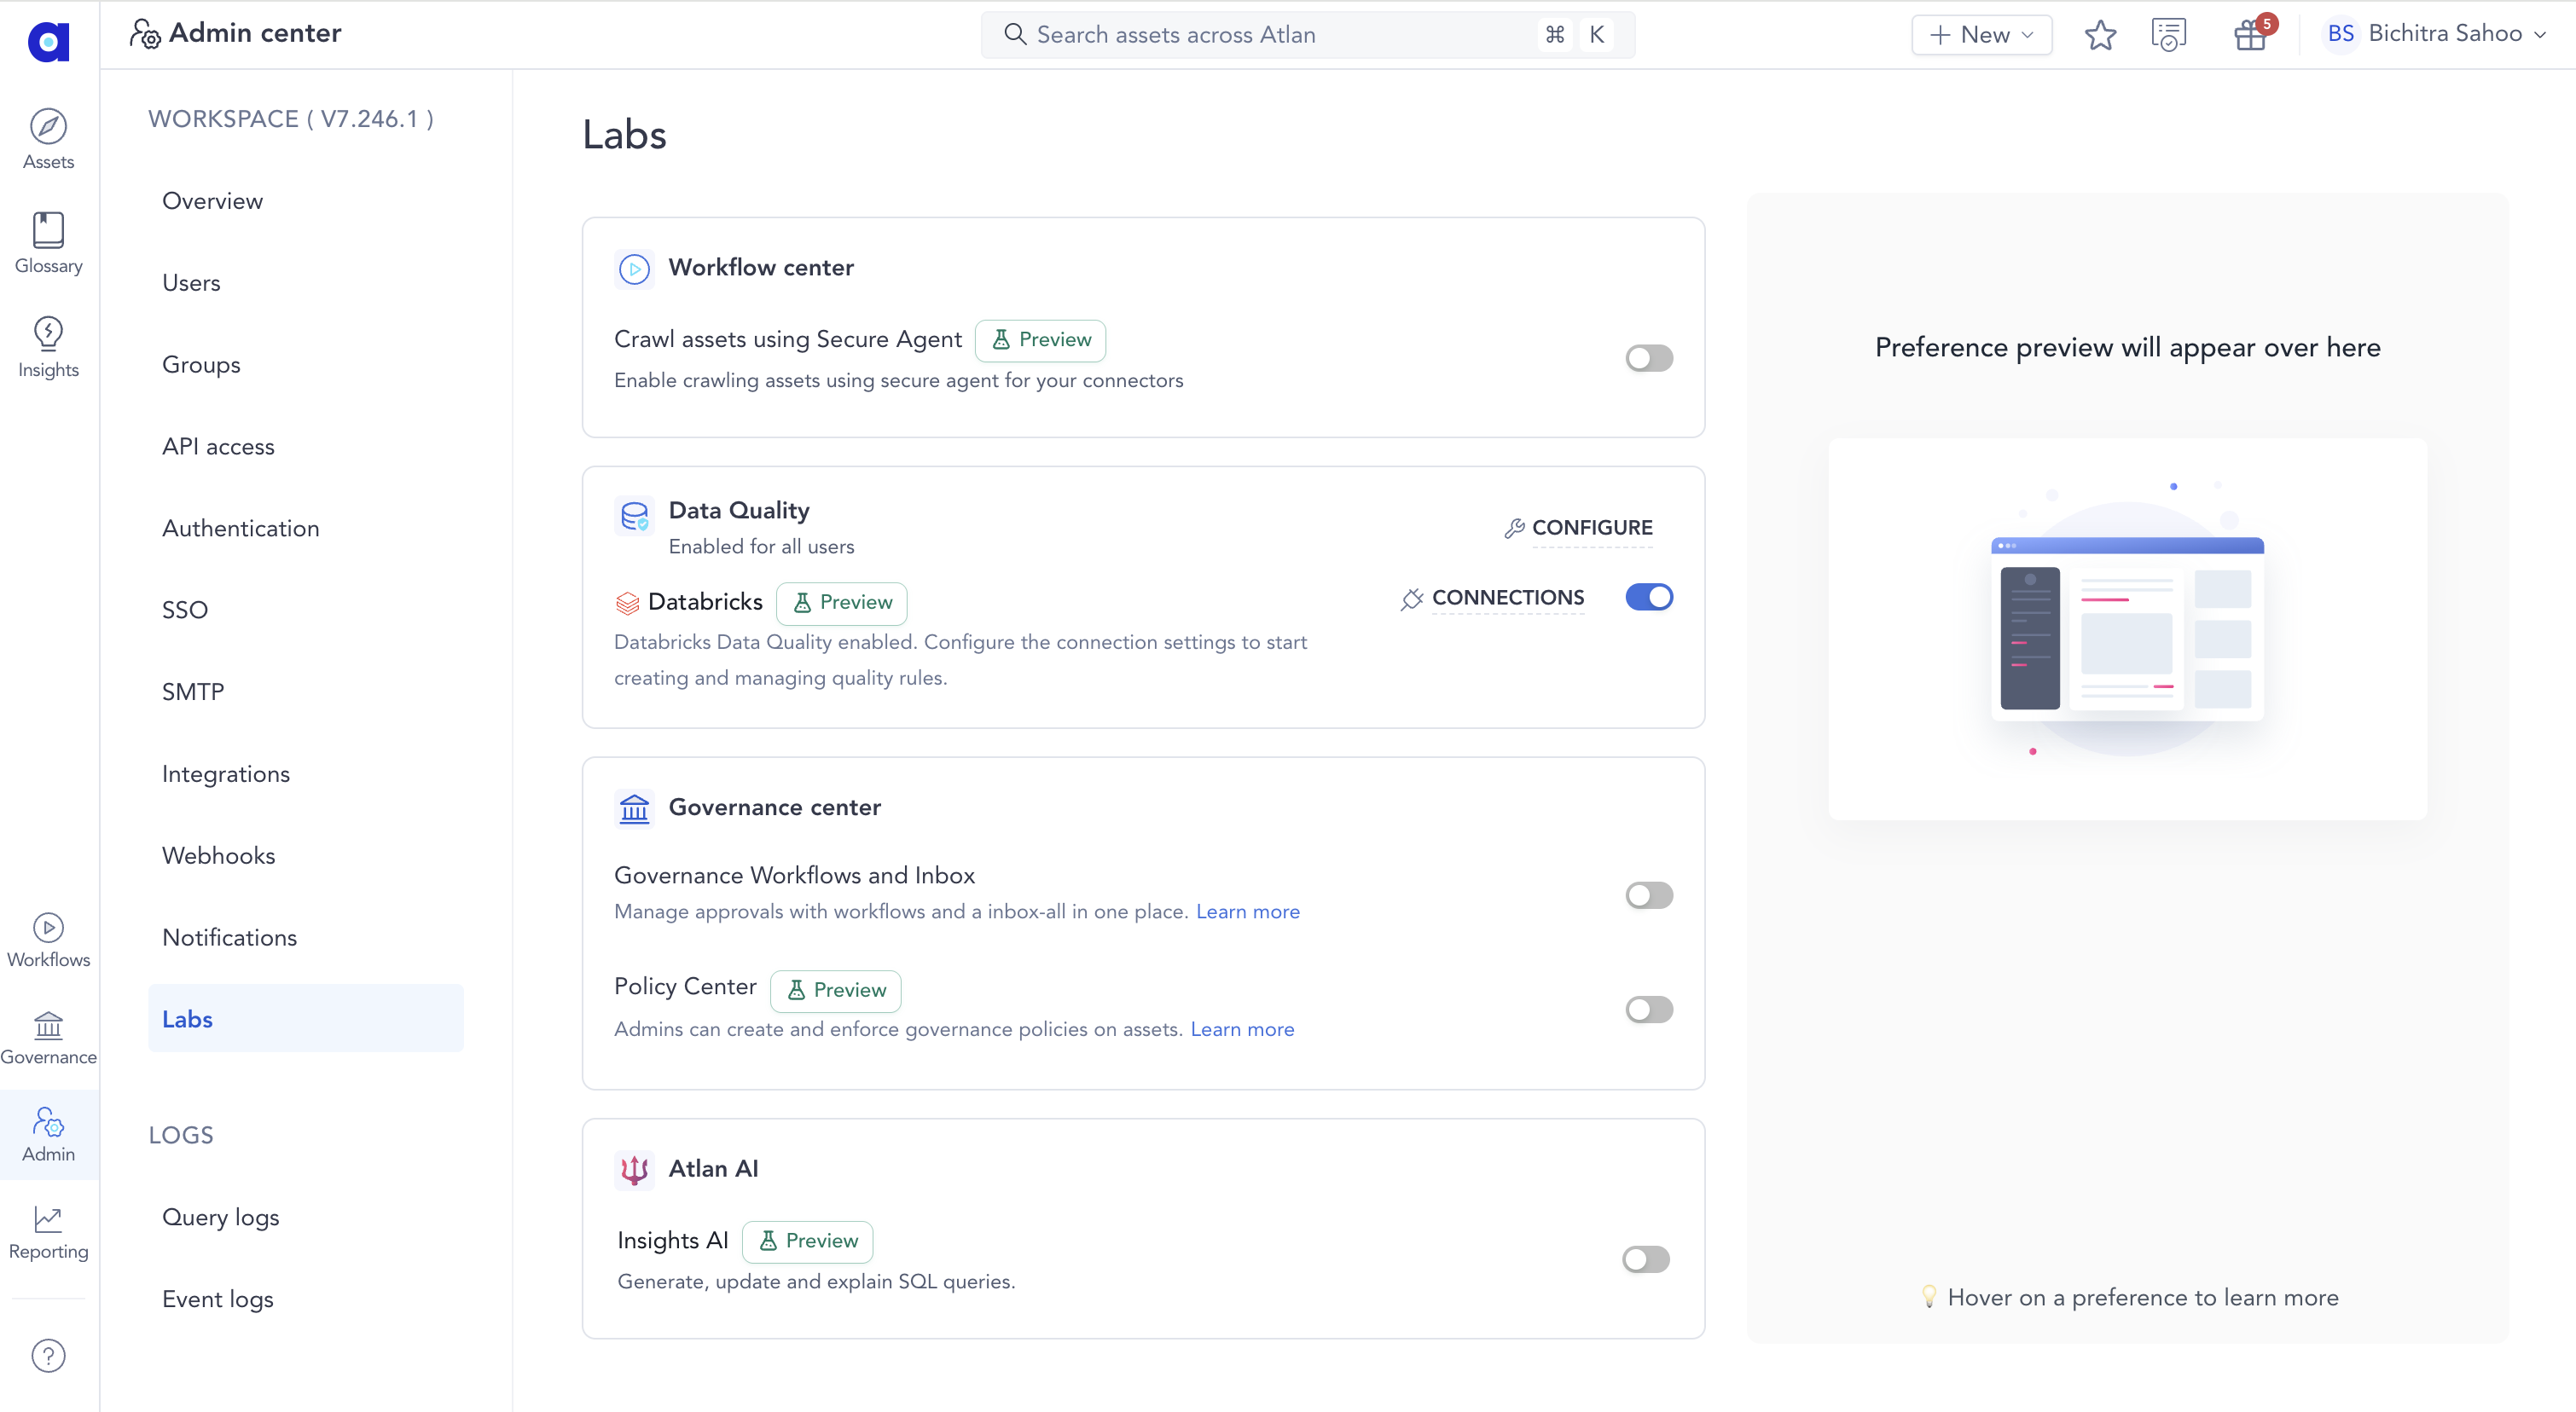Open the Learn more link for Policy Center
Image resolution: width=2576 pixels, height=1412 pixels.
click(1241, 1028)
